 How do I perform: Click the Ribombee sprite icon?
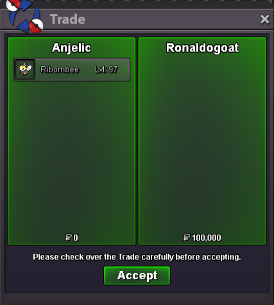click(x=24, y=69)
